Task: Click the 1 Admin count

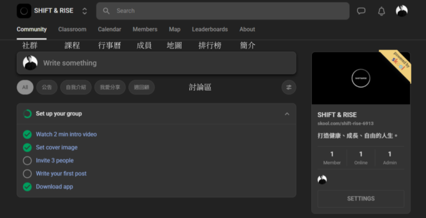Action: (x=389, y=158)
